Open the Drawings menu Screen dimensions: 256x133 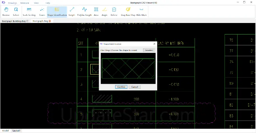(x=12, y=3)
